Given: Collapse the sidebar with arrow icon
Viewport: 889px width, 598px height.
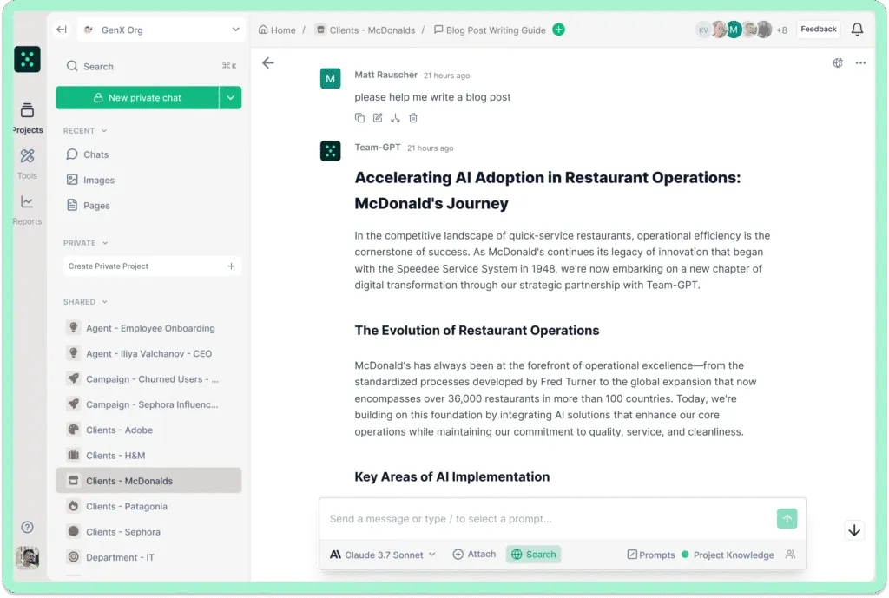Looking at the screenshot, I should (62, 30).
